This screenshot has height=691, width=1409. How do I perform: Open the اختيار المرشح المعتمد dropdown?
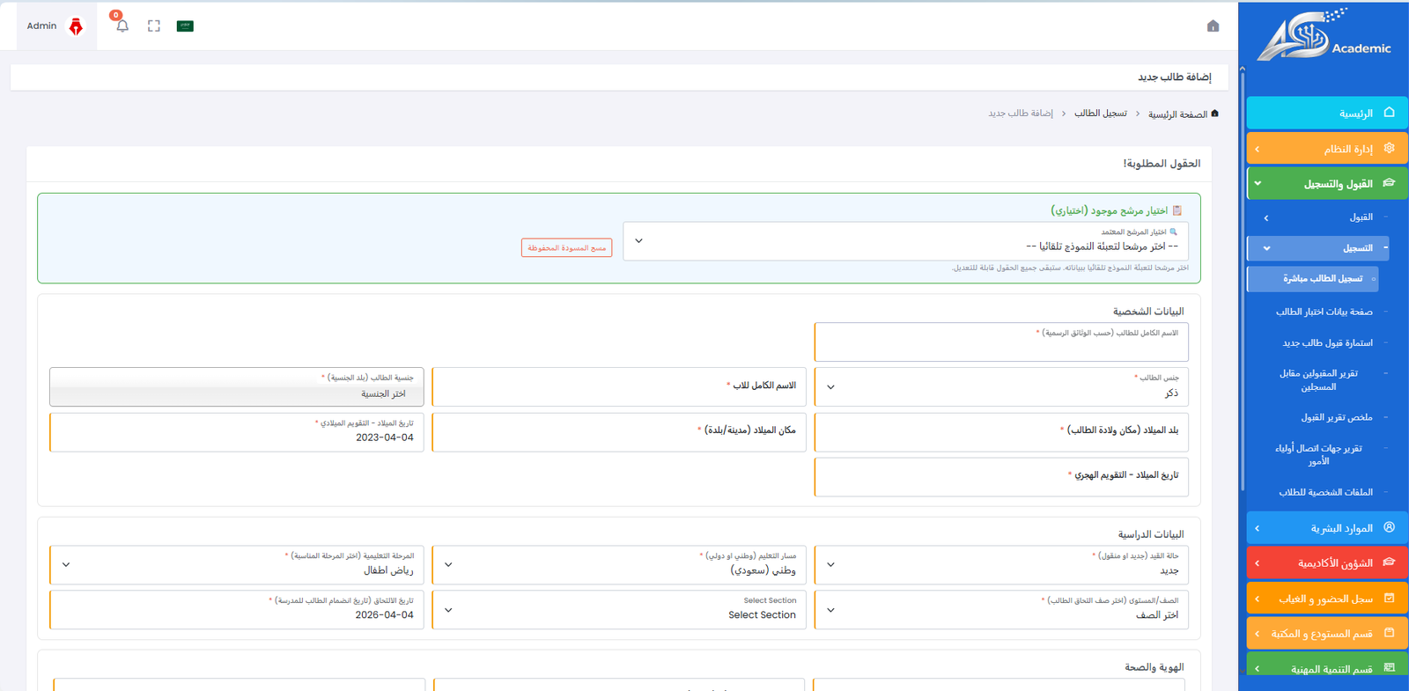(905, 241)
